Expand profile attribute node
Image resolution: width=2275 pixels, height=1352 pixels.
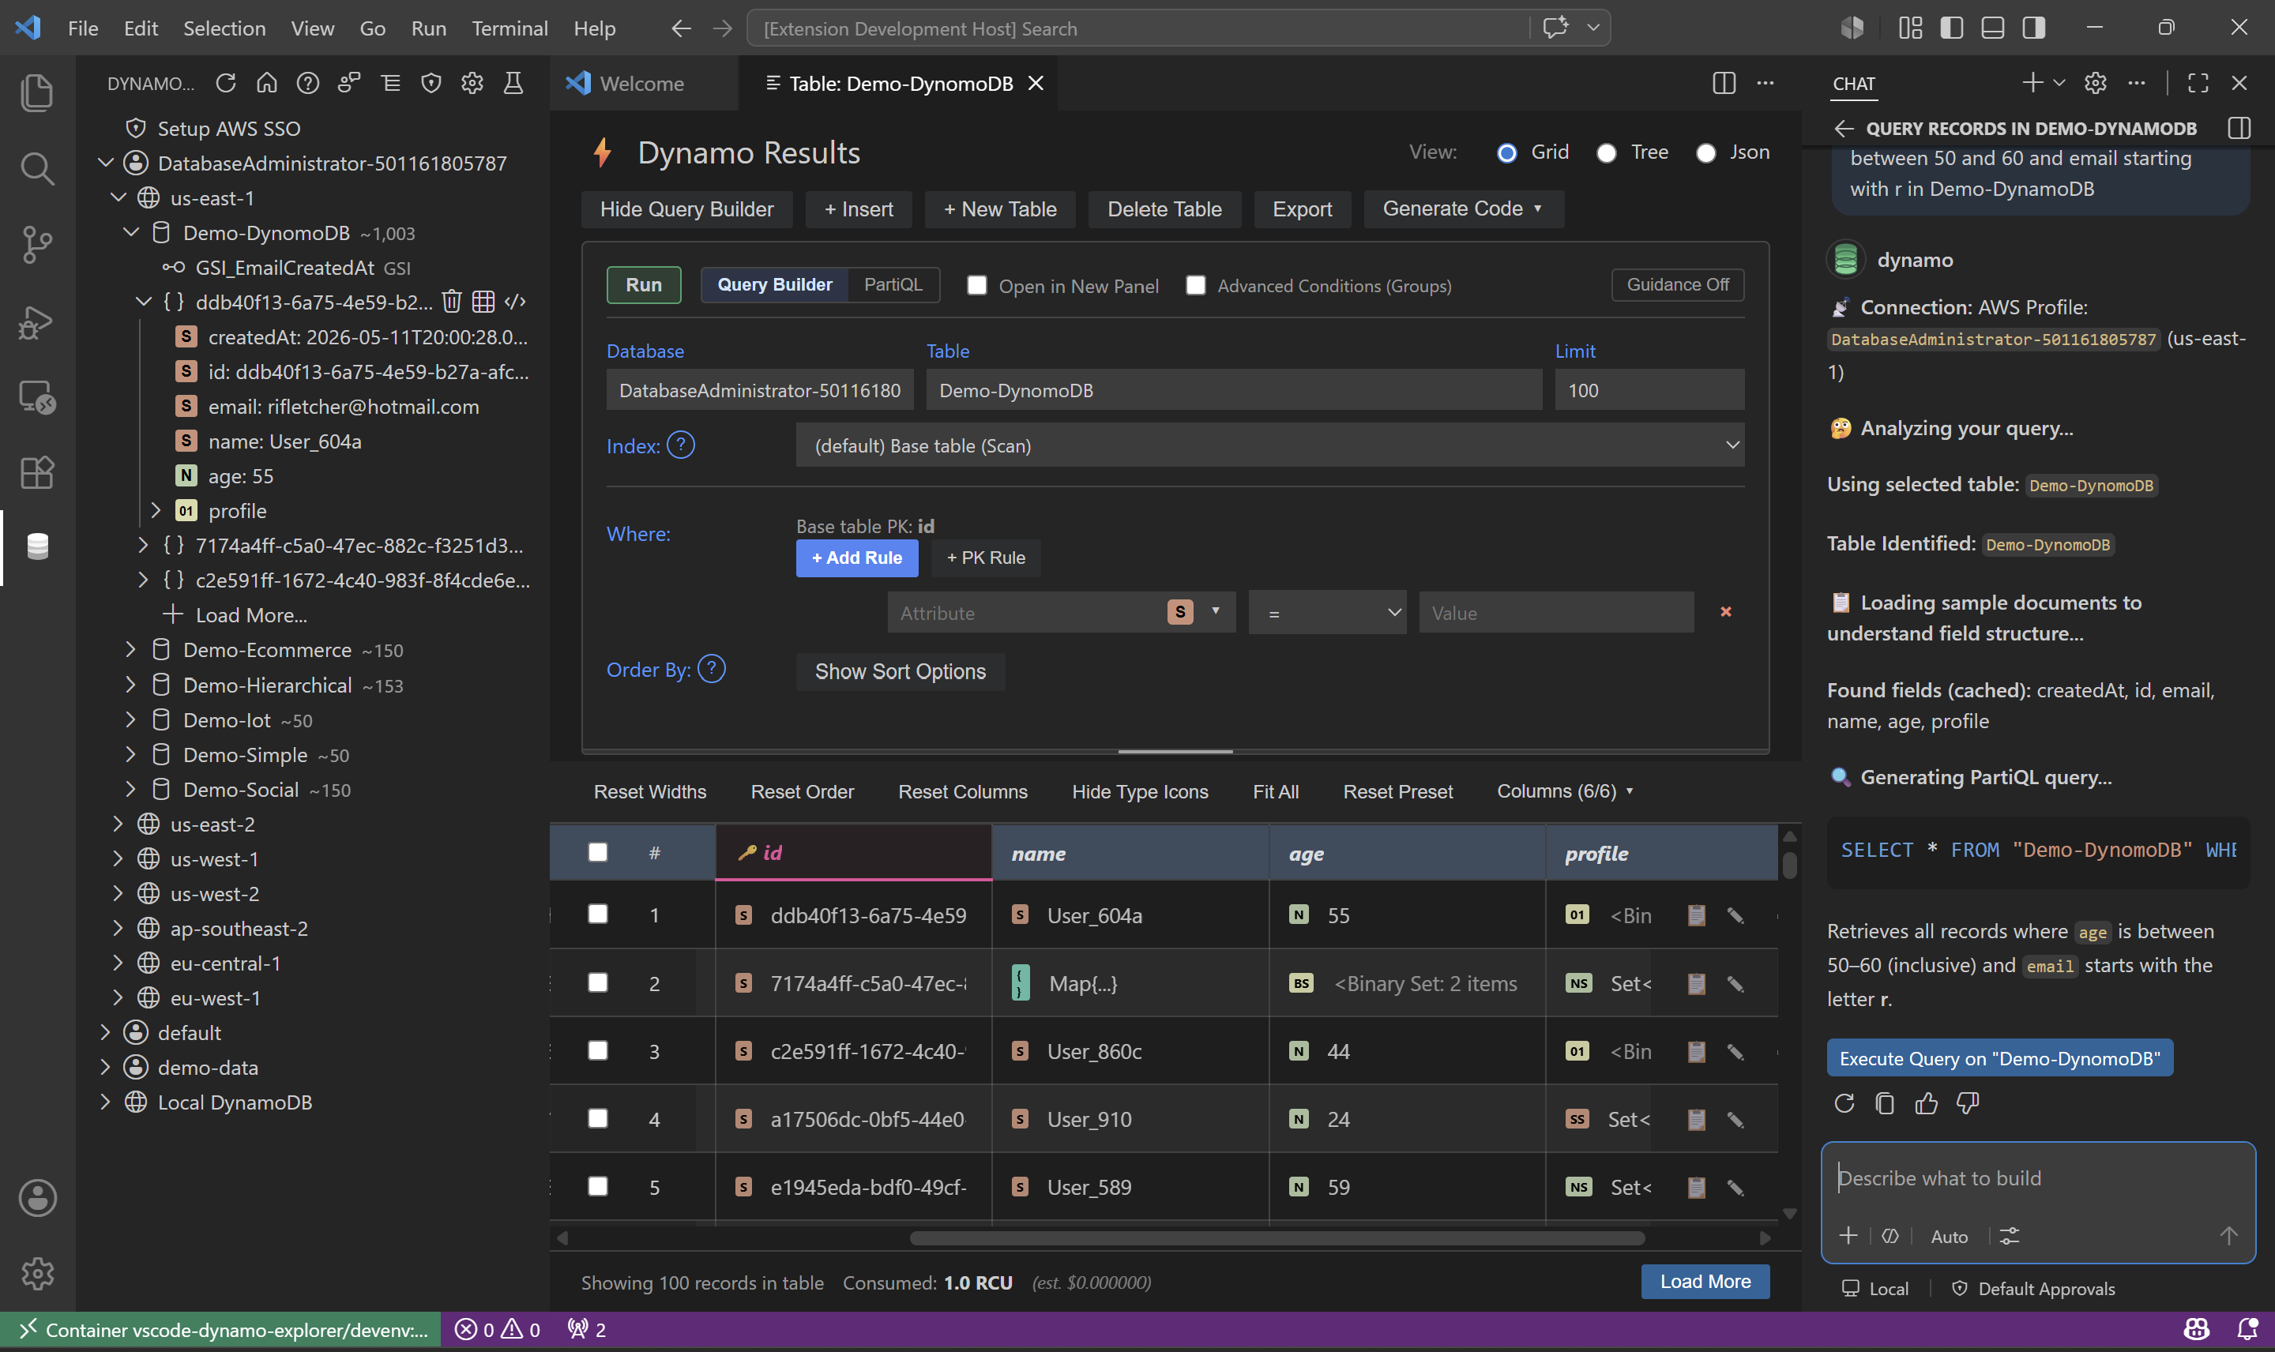[x=156, y=510]
